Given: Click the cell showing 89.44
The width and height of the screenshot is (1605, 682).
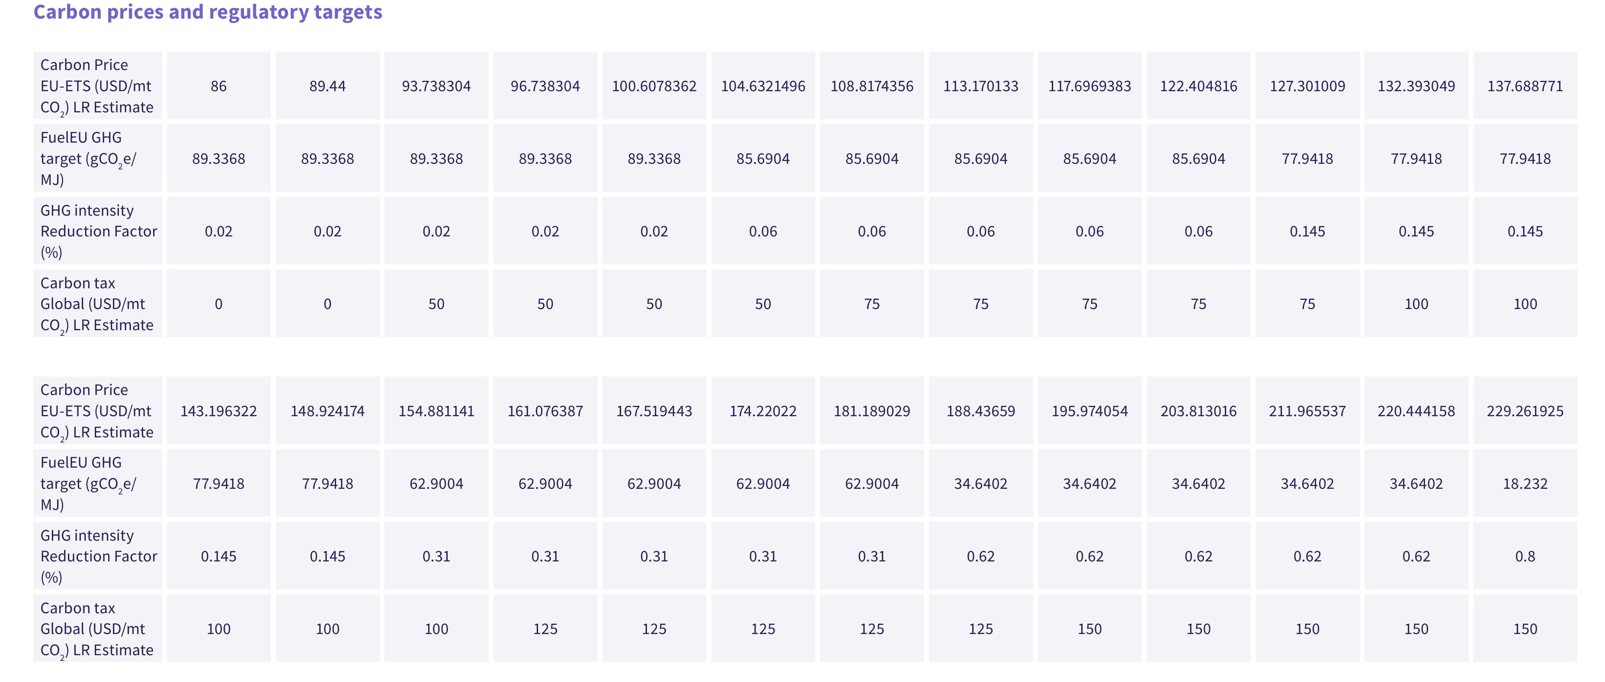Looking at the screenshot, I should point(328,86).
